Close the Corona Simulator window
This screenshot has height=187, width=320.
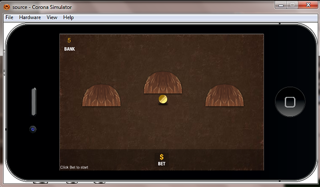[308, 5]
